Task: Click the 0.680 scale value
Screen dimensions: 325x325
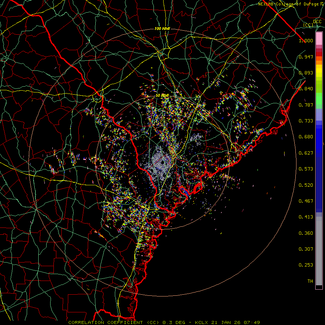Action: click(306, 137)
